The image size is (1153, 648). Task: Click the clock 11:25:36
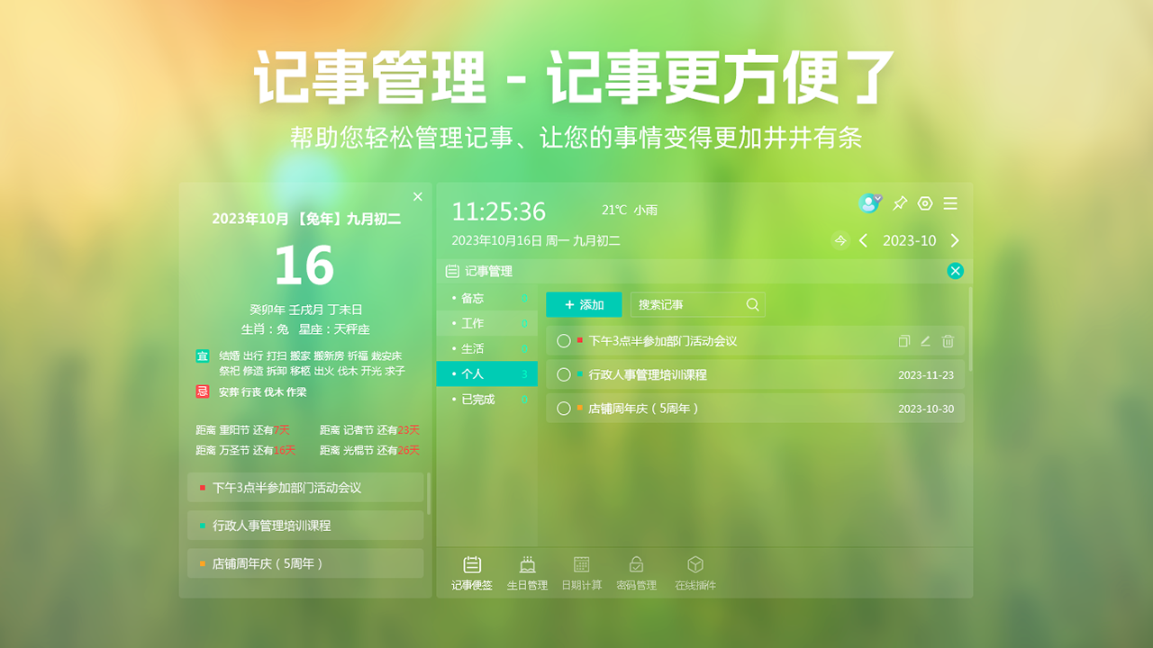pyautogui.click(x=498, y=211)
